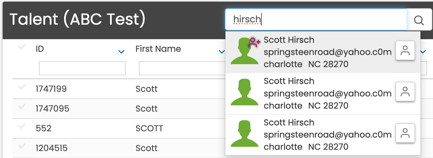Click the ID cell 1747199
Image resolution: width=433 pixels, height=158 pixels.
[x=51, y=89]
